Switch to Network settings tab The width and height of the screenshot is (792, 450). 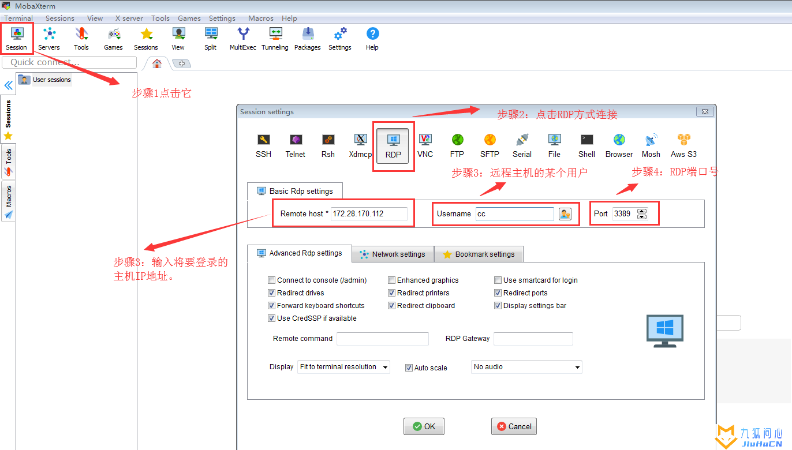coord(393,254)
